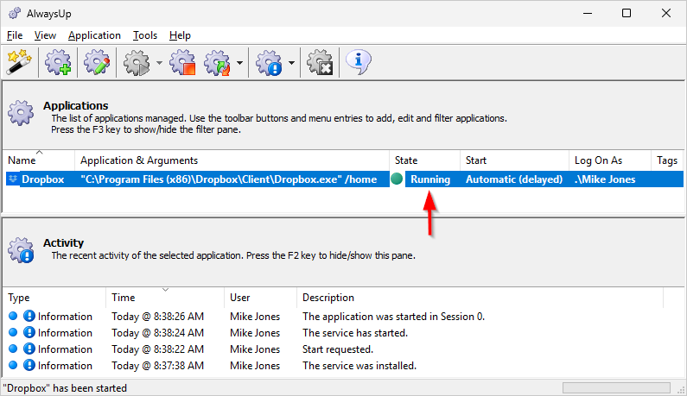The width and height of the screenshot is (687, 396).
Task: Click the Stop Application red square icon
Action: [x=182, y=62]
